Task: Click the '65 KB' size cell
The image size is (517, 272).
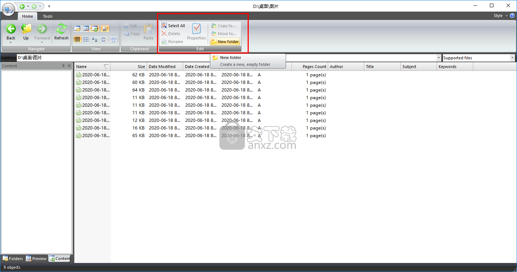Action: coord(138,136)
